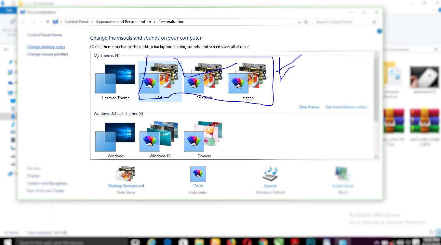Choose the 3d t-tech theme
This screenshot has height=245, width=441.
[x=204, y=82]
